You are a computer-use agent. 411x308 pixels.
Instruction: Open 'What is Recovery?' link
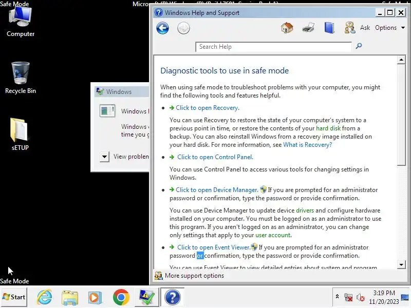point(307,145)
